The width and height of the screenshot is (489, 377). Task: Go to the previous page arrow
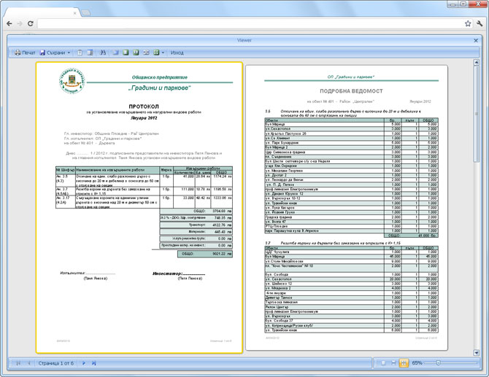coord(29,363)
